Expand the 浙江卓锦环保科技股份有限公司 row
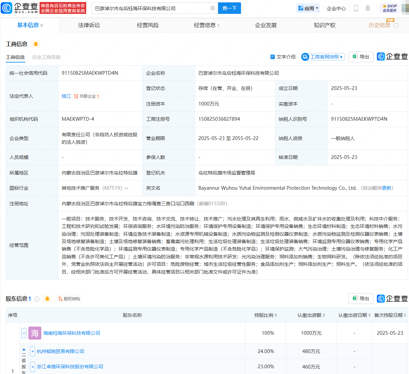The width and height of the screenshot is (409, 374). tap(33, 367)
